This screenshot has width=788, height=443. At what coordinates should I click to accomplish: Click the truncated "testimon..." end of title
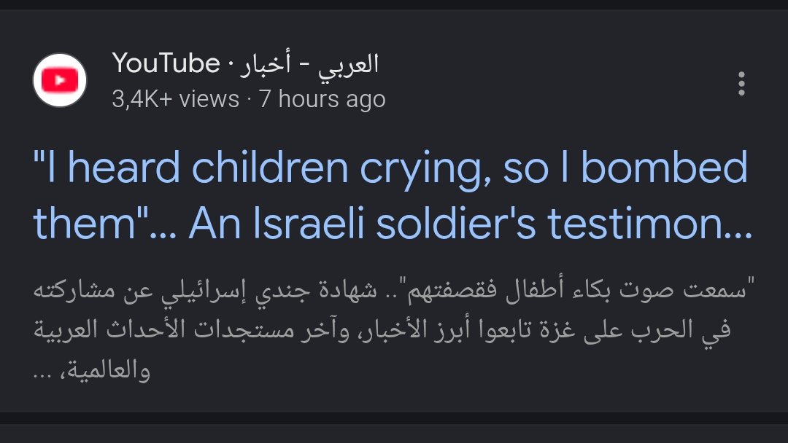point(650,223)
